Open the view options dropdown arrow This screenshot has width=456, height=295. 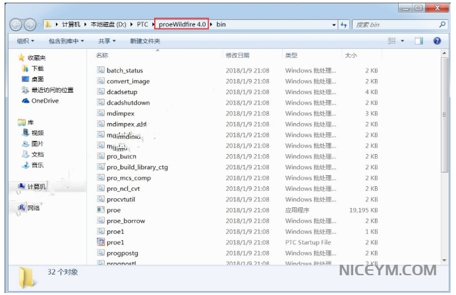(x=403, y=41)
